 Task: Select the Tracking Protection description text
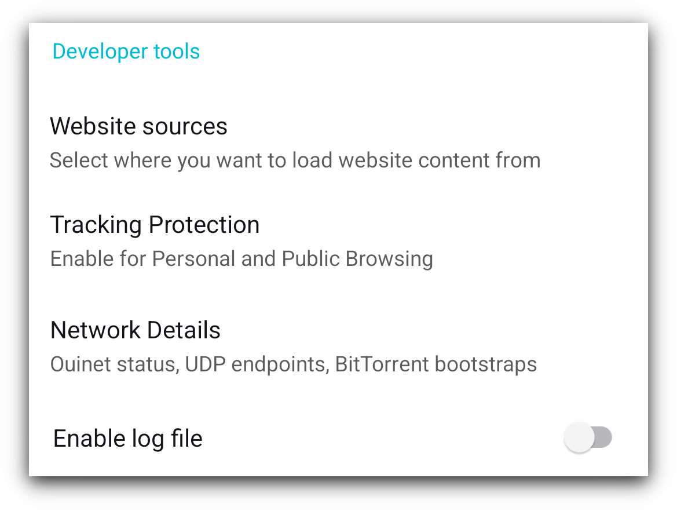(241, 258)
